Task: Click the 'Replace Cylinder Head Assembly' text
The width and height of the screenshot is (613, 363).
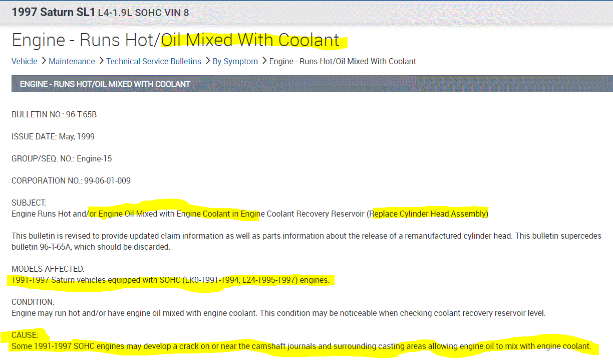Action: [428, 214]
